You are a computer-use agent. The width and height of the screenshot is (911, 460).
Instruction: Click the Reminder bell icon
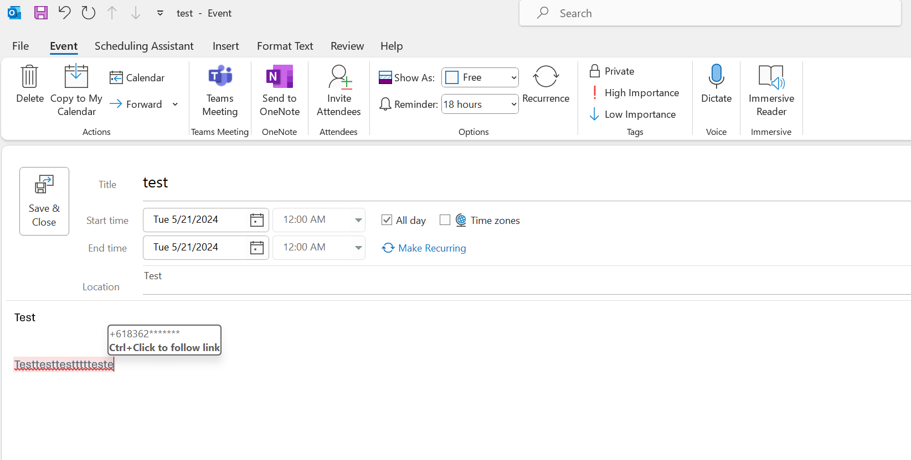(385, 104)
